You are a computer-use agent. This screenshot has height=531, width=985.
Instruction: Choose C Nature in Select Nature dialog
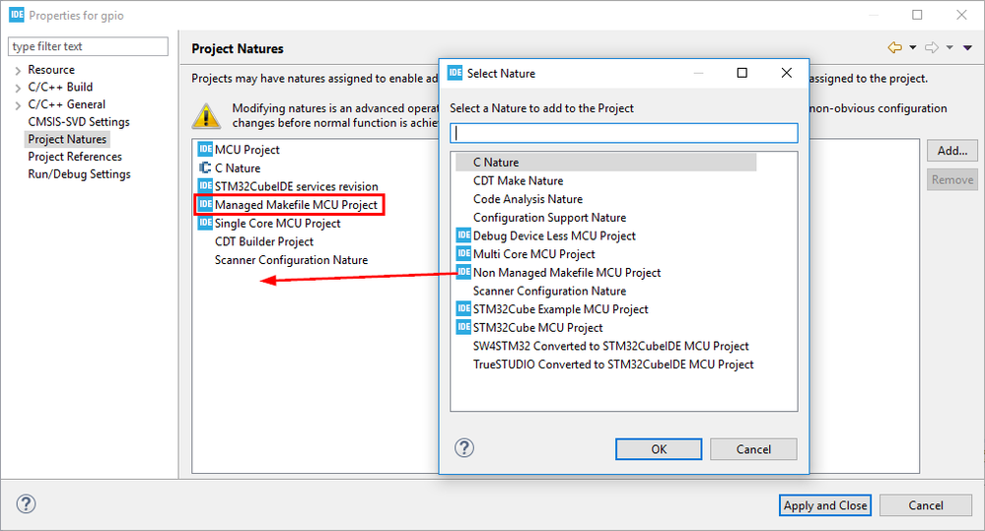[x=606, y=162]
